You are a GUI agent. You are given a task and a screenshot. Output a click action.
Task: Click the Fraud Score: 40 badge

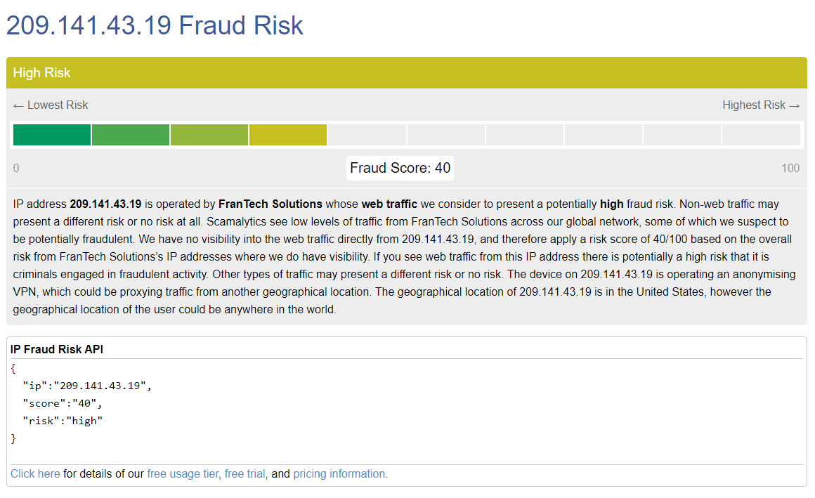tap(400, 169)
